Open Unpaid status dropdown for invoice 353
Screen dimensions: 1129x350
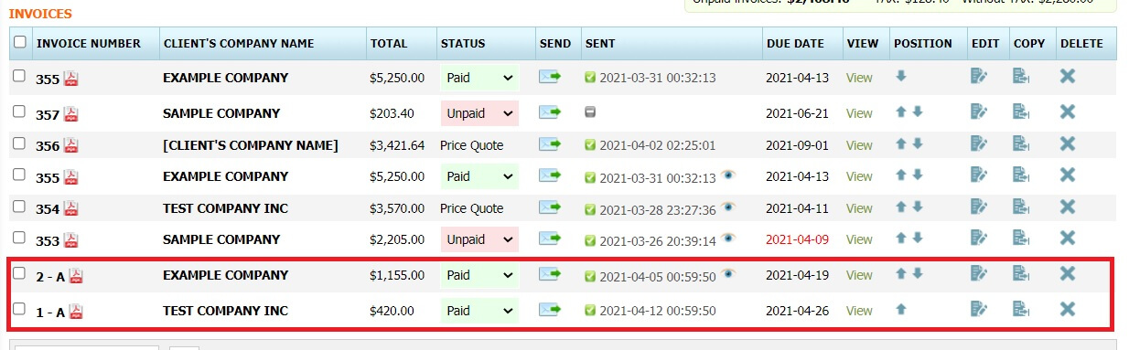(479, 239)
